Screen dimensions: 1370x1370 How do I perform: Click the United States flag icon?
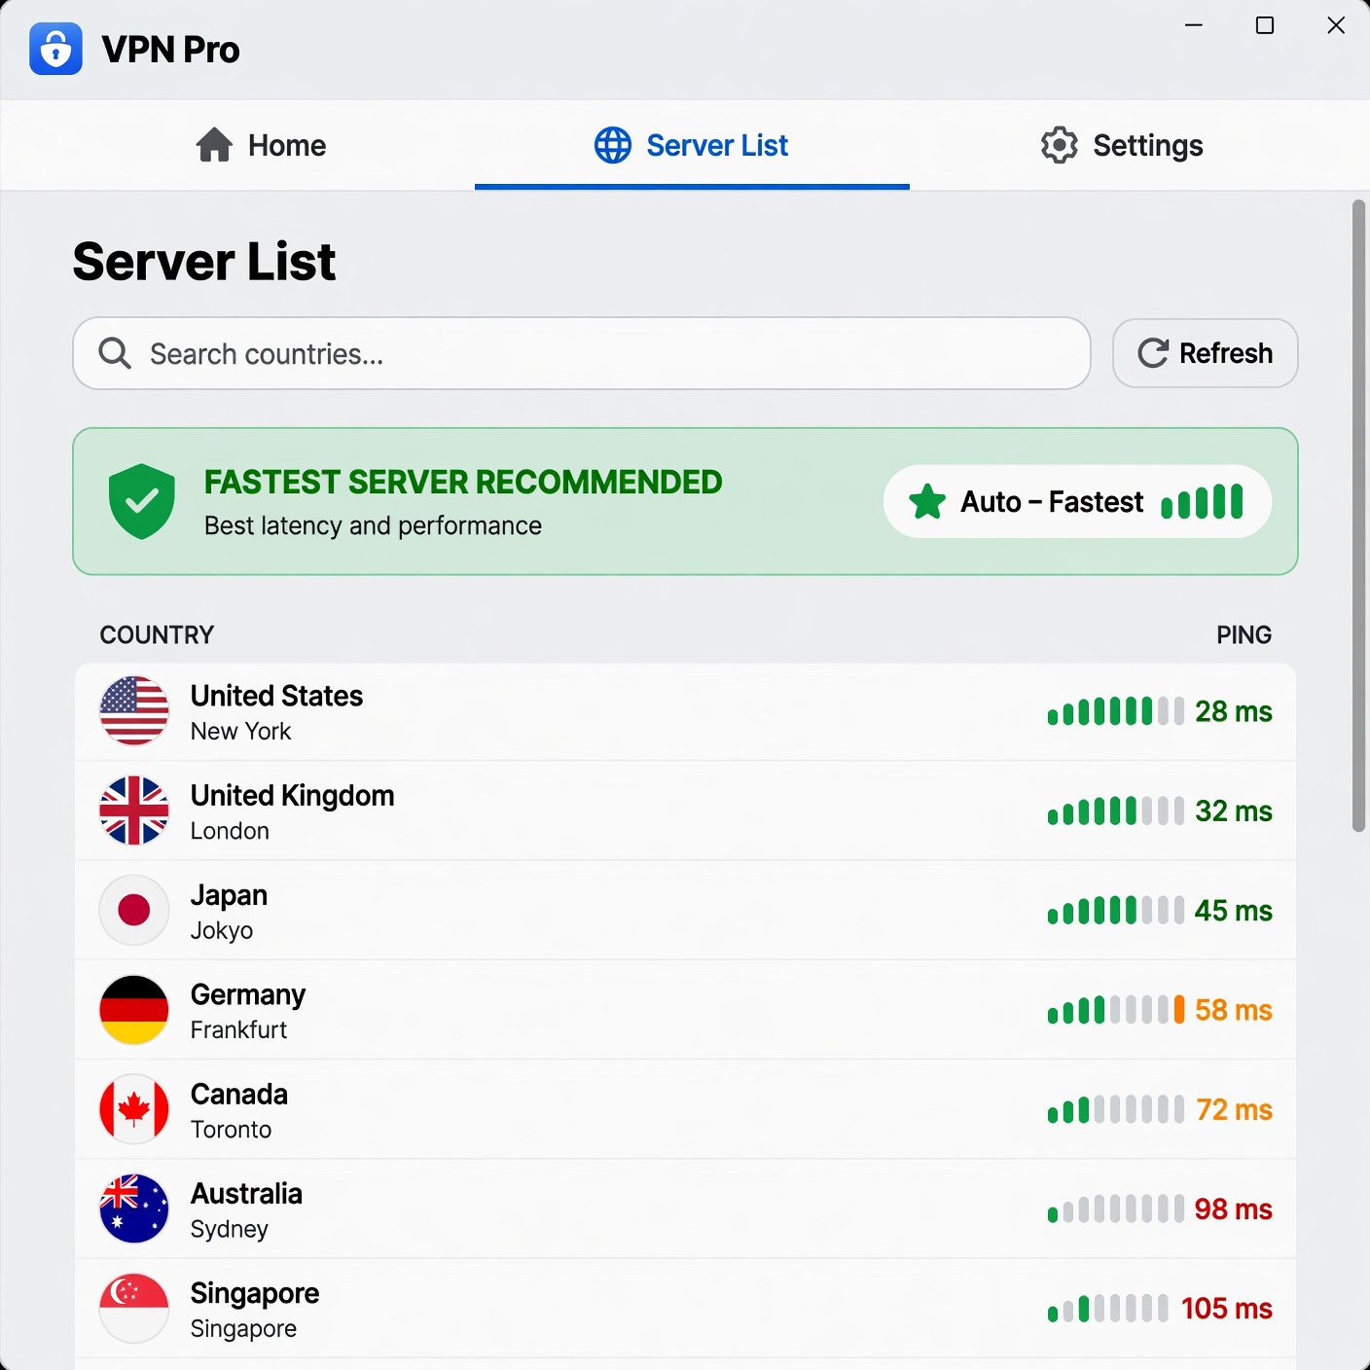tap(134, 711)
